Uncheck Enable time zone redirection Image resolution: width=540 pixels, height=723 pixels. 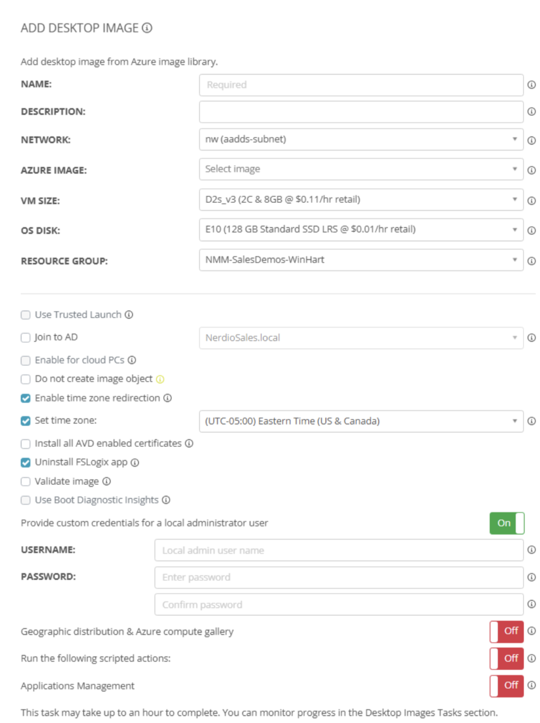tap(26, 398)
